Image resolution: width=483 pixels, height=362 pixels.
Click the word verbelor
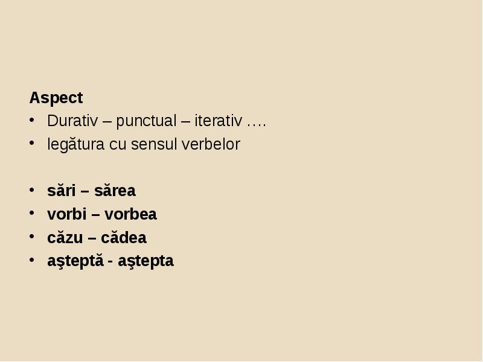[x=211, y=144]
